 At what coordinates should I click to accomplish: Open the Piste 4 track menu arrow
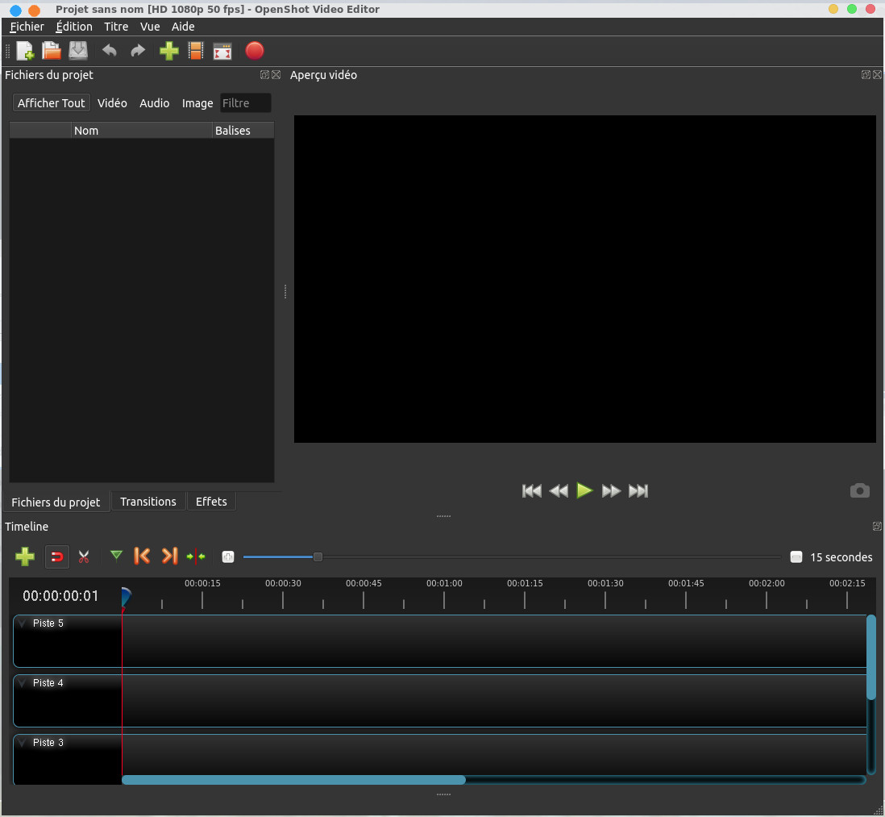22,683
